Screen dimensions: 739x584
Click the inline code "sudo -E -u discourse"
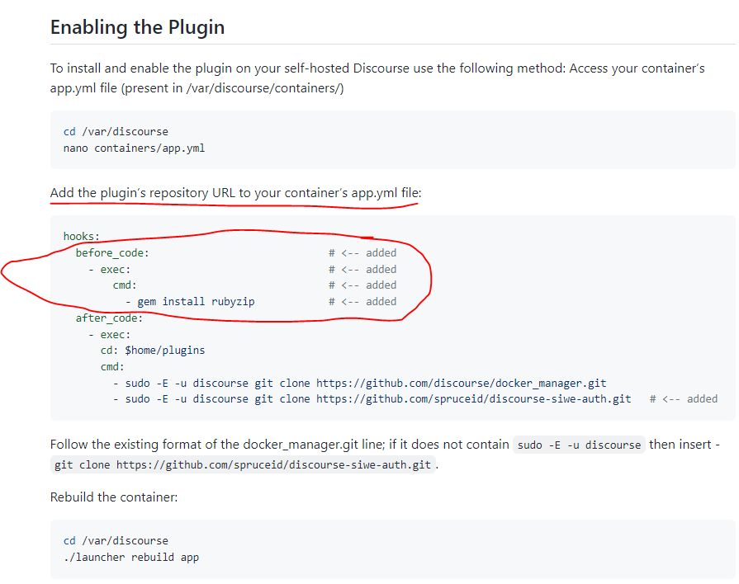point(580,445)
